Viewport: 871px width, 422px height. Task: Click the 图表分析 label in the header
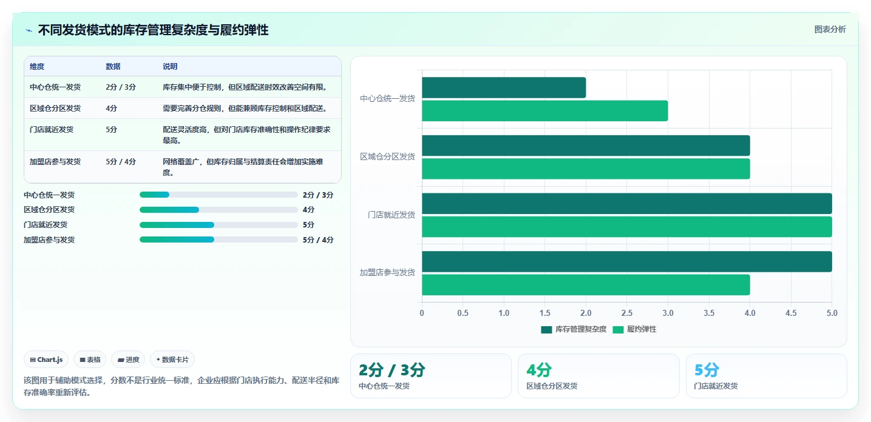click(x=830, y=29)
